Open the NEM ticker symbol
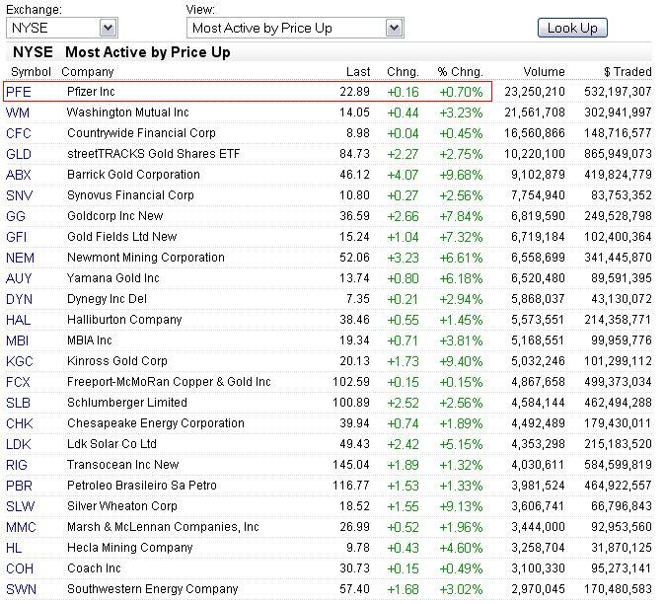The image size is (664, 604). point(20,258)
